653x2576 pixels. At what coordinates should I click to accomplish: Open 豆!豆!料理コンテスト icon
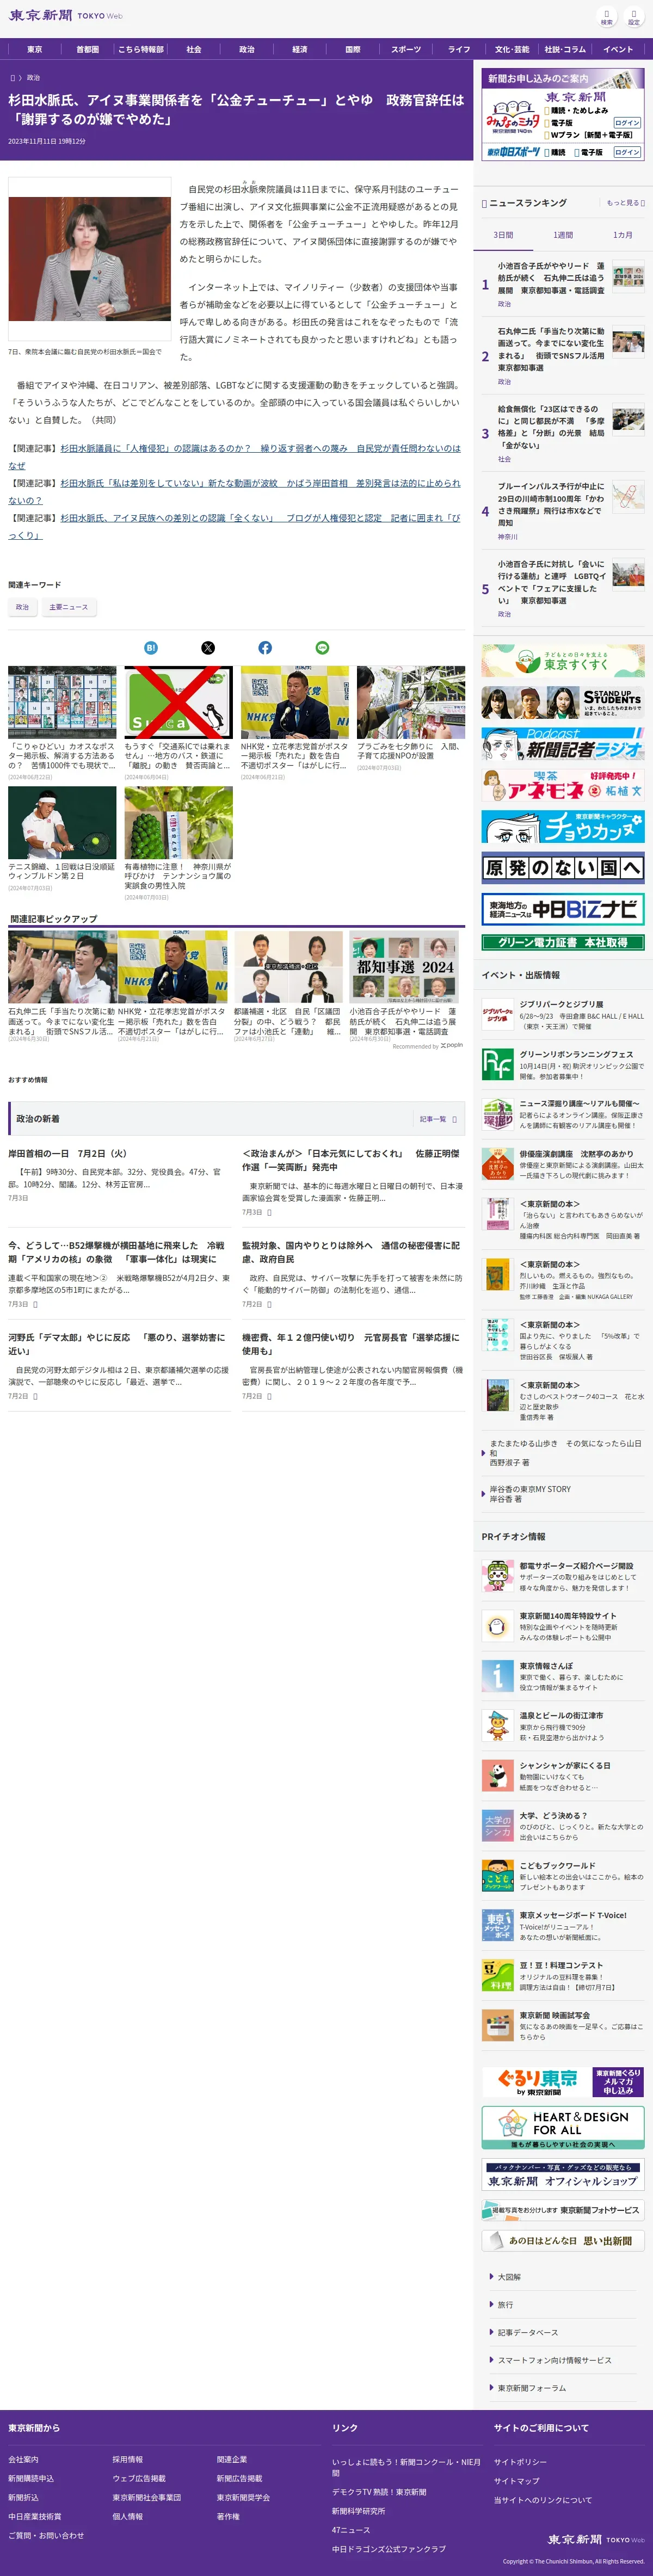tap(497, 1975)
